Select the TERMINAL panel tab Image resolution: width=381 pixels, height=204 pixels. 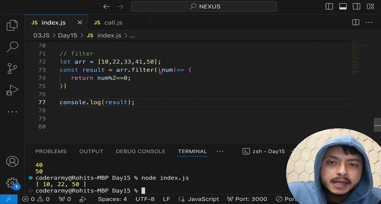pyautogui.click(x=192, y=151)
